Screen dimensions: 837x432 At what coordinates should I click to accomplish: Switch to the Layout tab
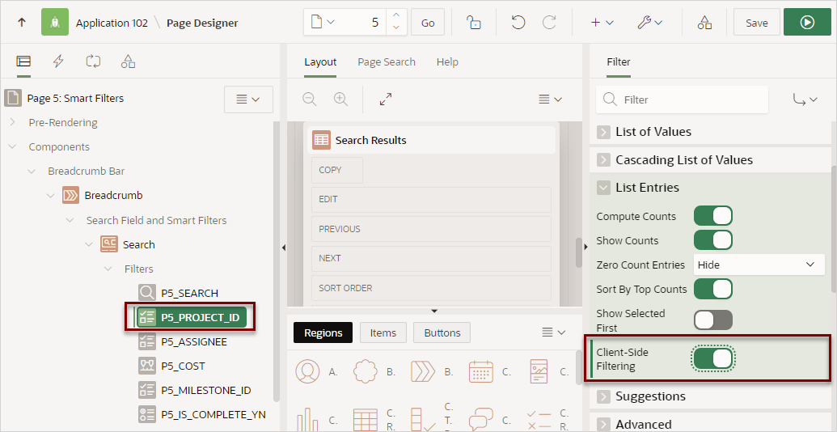coord(320,62)
